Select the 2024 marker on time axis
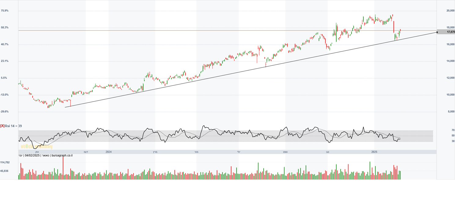The image size is (455, 198). (109, 152)
